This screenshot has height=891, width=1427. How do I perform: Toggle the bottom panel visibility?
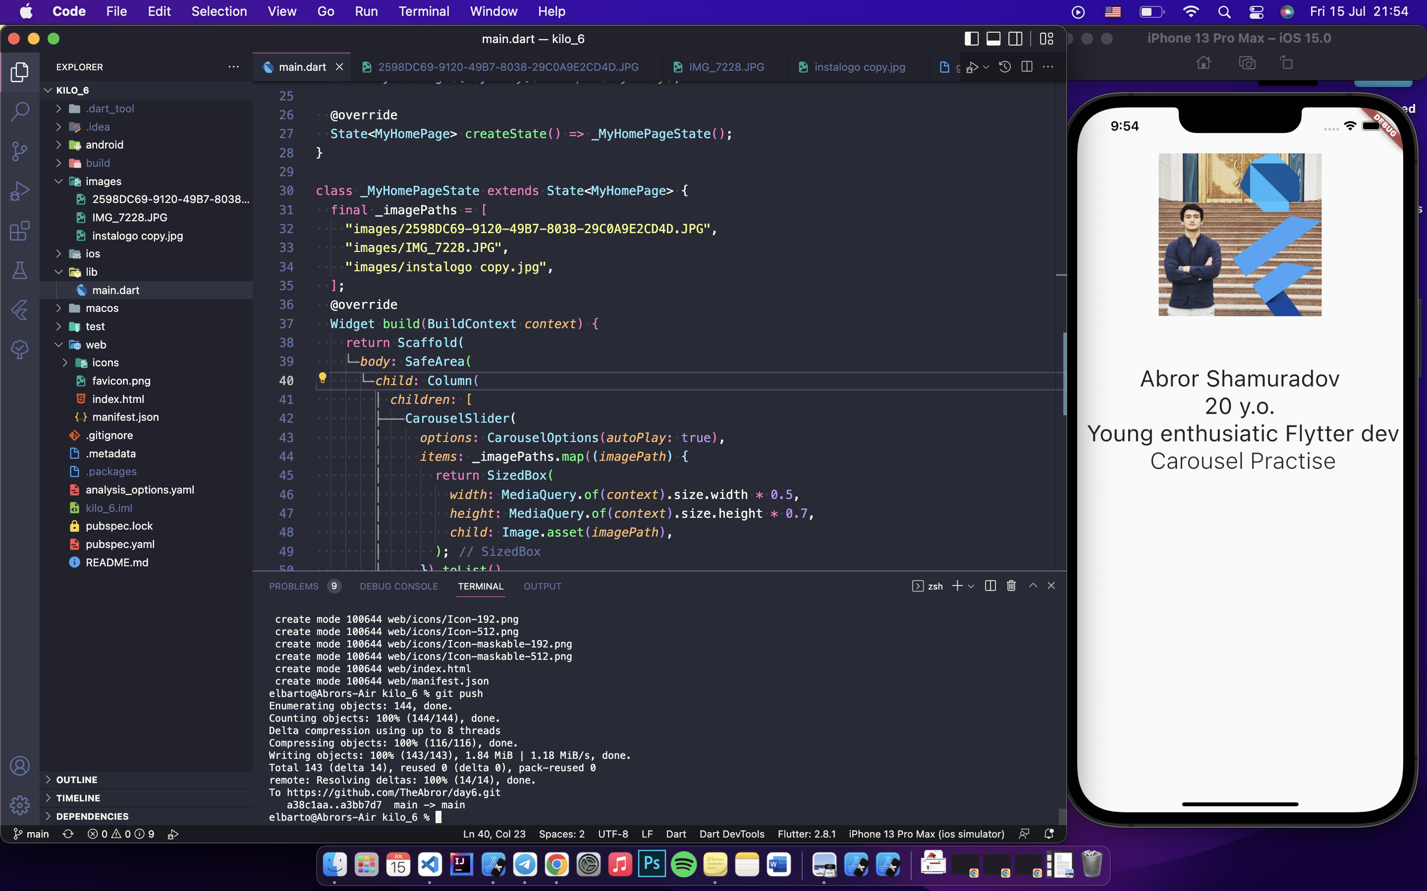(993, 38)
